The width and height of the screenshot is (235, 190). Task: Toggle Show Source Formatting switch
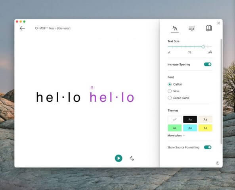click(x=208, y=147)
